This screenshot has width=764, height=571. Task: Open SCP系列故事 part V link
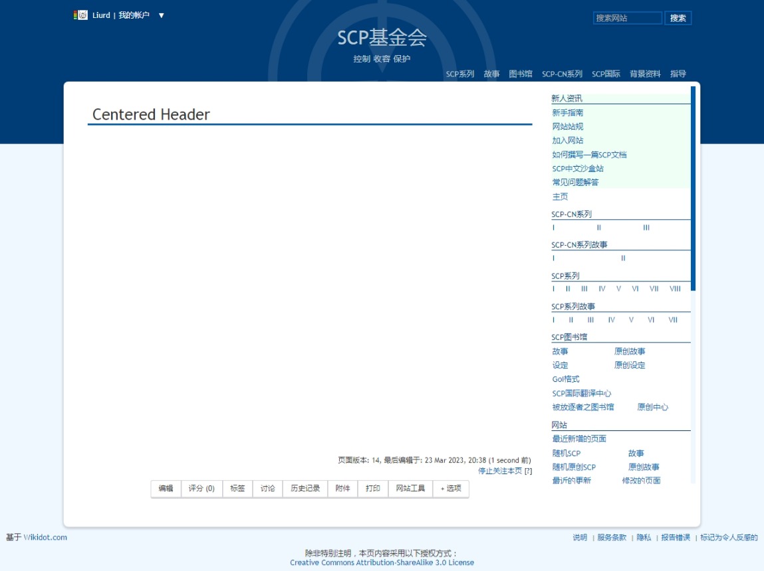click(x=631, y=320)
